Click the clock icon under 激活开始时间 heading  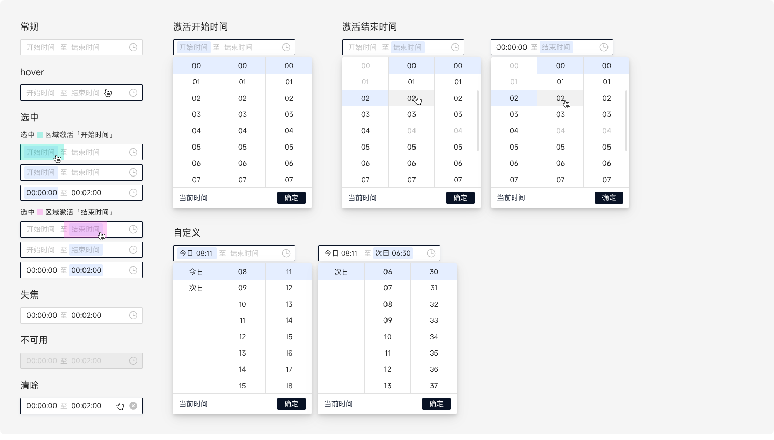click(286, 47)
